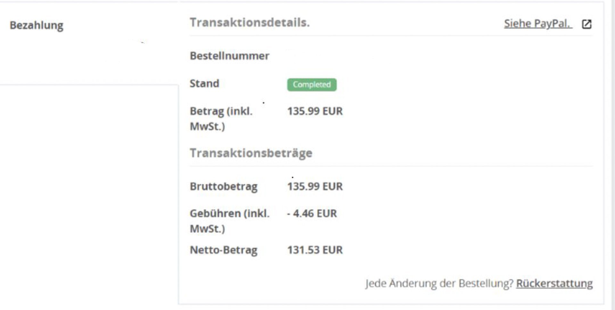Select the Bestellnummer label

229,56
